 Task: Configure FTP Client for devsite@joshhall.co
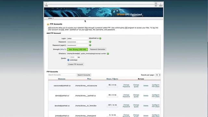pyautogui.click(x=156, y=106)
